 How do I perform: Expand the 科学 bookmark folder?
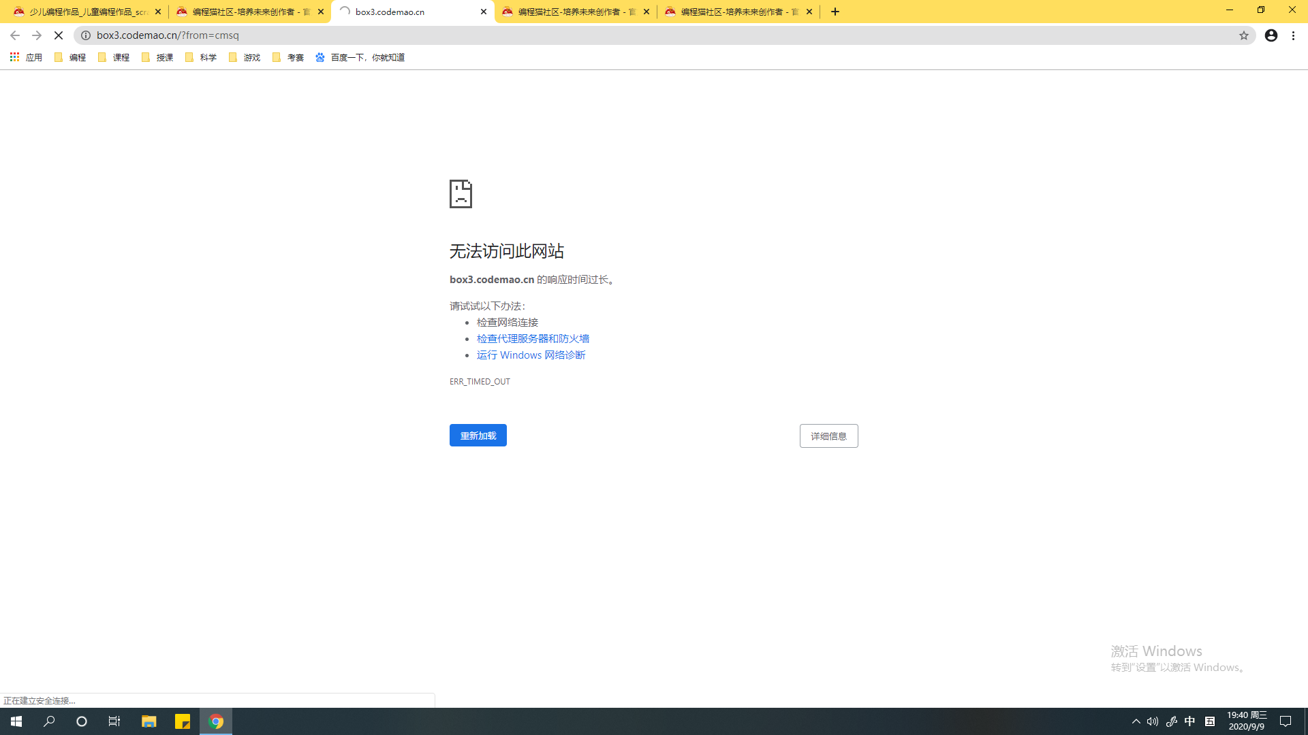(201, 58)
